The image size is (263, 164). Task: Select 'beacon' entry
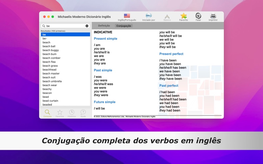tap(65, 93)
